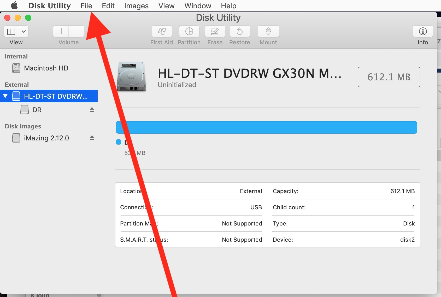Click the add Volume plus button

61,31
